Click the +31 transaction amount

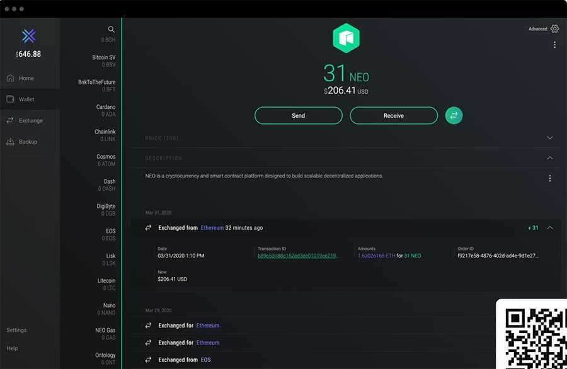[533, 228]
